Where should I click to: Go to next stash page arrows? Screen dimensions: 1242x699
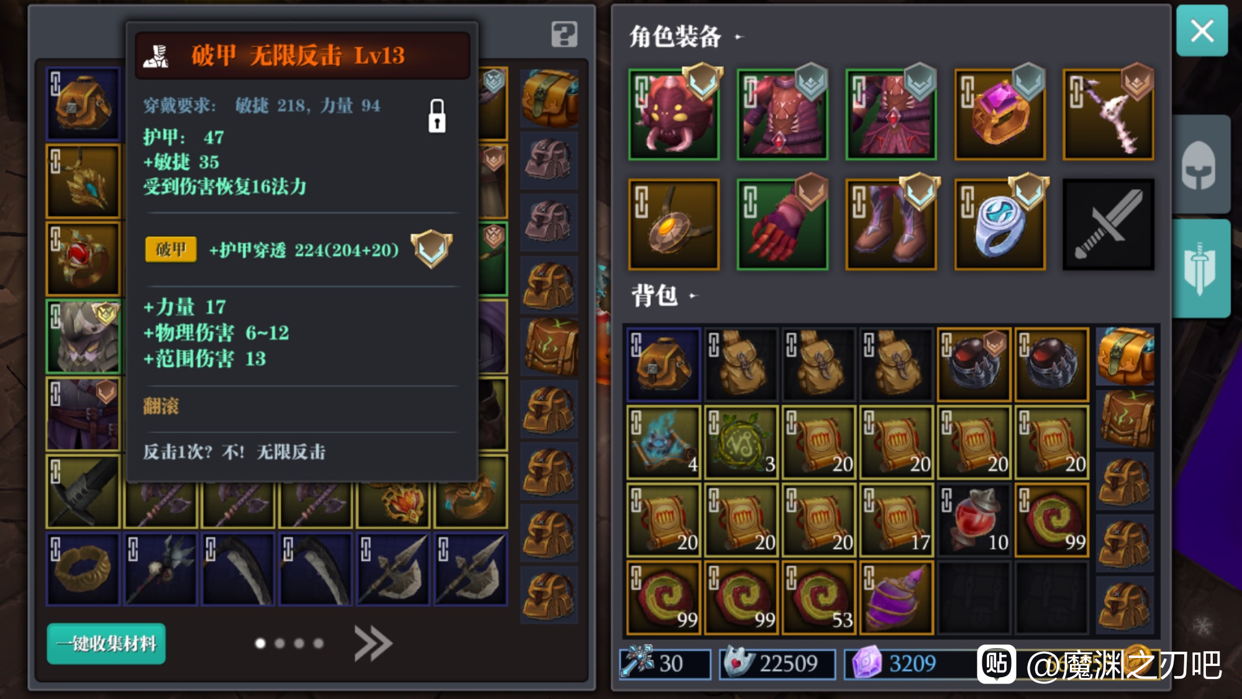click(x=373, y=643)
